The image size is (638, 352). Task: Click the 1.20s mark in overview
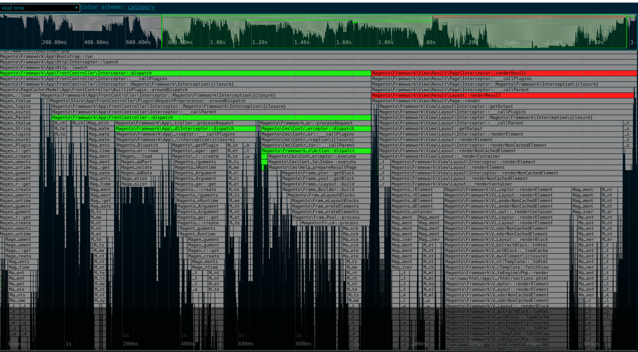(x=260, y=43)
